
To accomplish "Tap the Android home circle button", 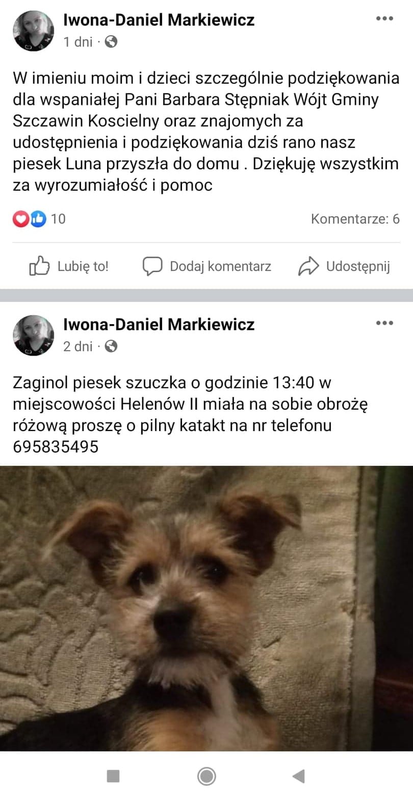I will (x=206, y=777).
